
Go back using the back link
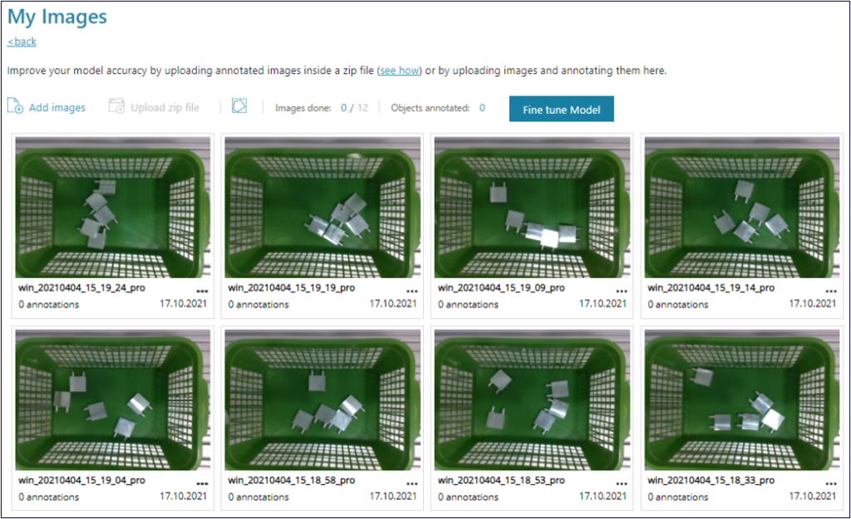click(22, 42)
